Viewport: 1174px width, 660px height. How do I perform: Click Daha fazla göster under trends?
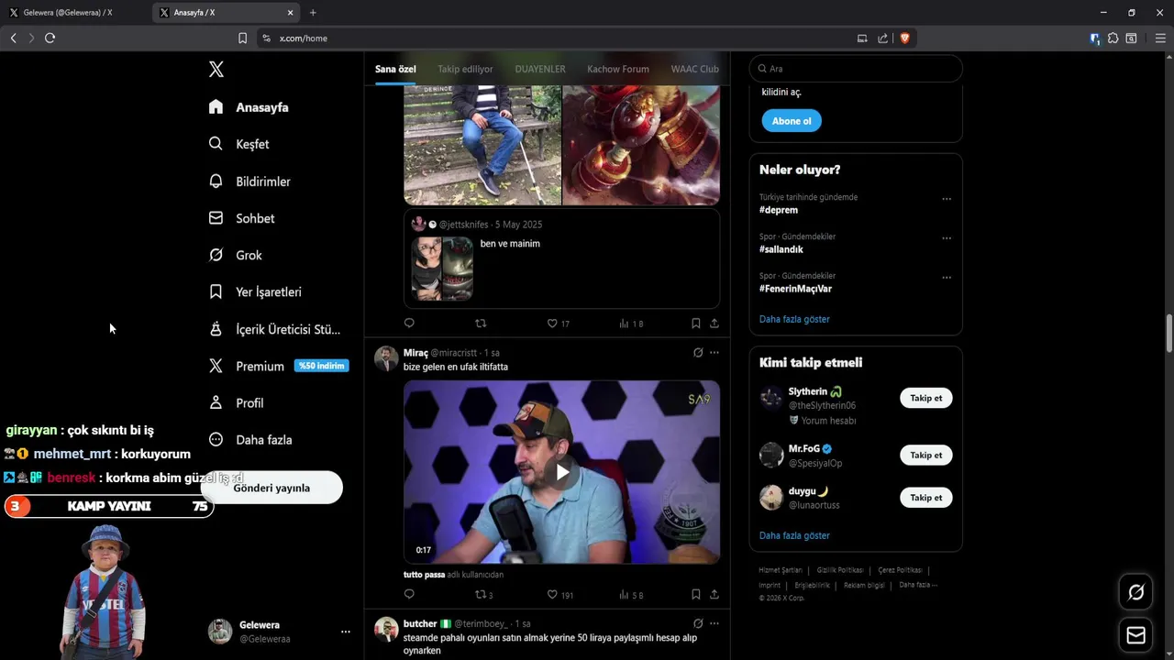click(x=794, y=319)
